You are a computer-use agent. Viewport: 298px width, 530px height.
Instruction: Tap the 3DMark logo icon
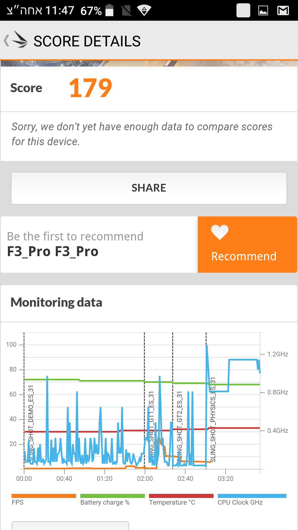coord(20,40)
